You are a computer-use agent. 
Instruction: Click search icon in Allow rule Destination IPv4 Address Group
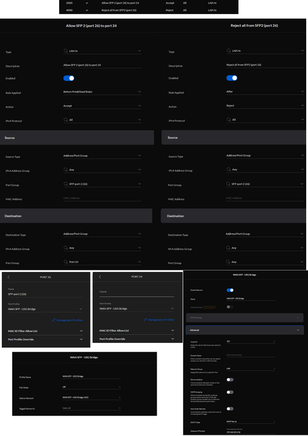click(x=66, y=248)
